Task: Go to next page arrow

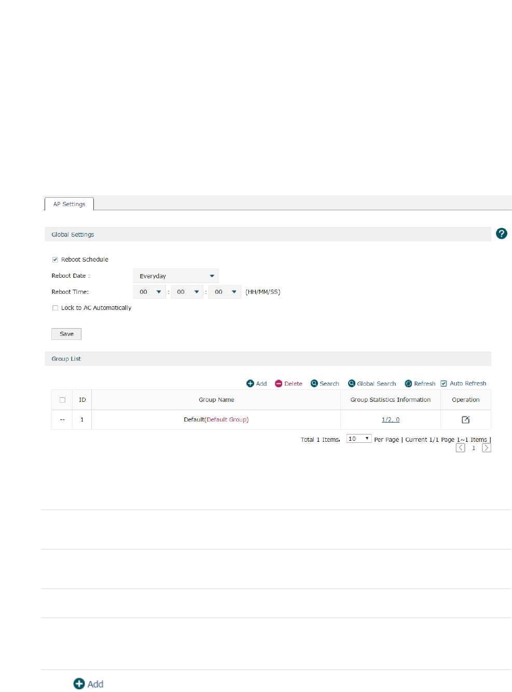Action: pos(487,447)
